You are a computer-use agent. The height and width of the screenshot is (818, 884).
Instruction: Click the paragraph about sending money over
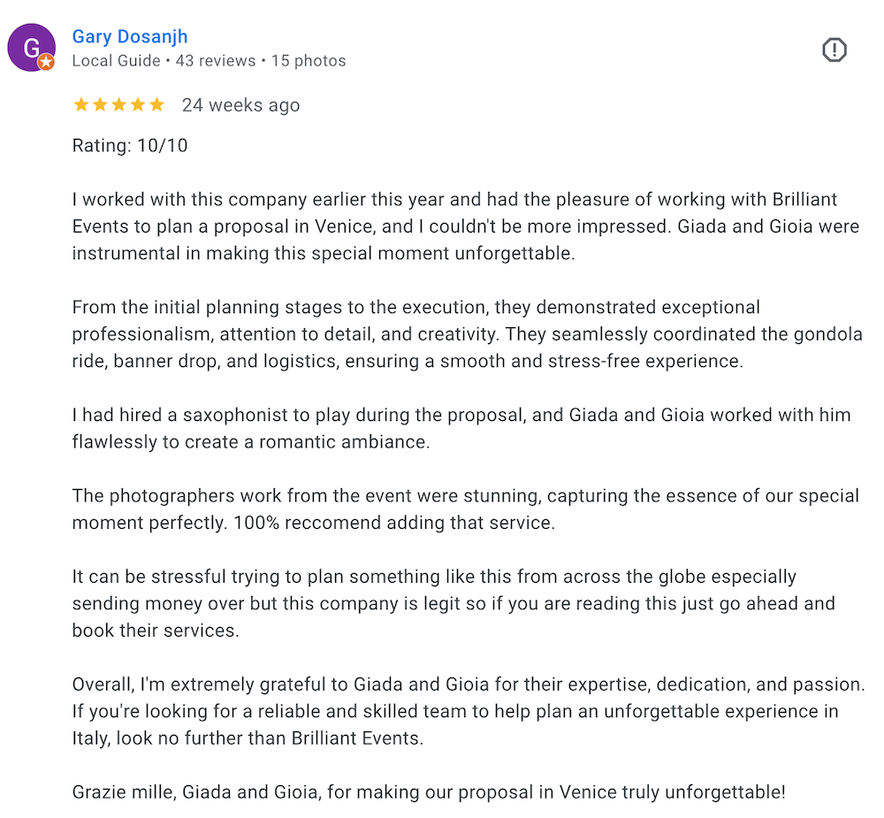coord(453,603)
